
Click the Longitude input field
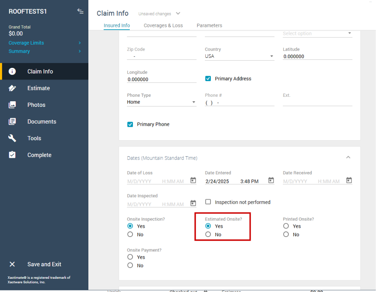coord(161,80)
